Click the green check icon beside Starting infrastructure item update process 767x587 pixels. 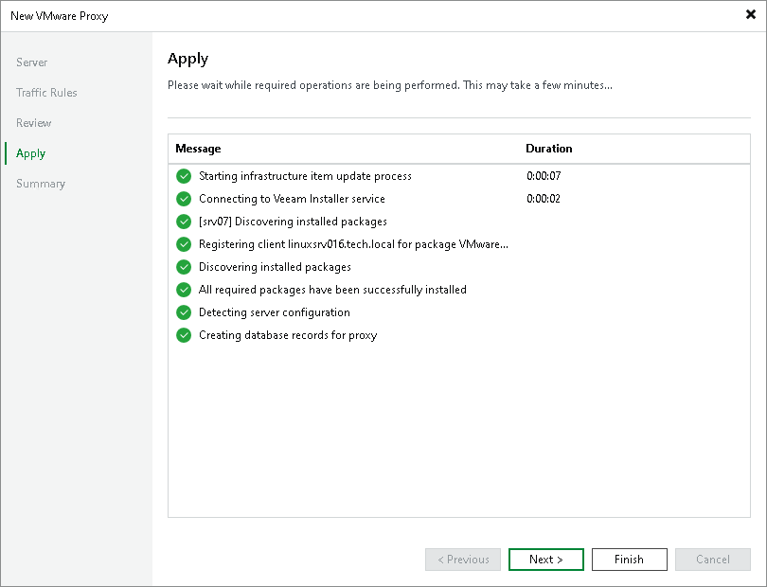click(184, 176)
